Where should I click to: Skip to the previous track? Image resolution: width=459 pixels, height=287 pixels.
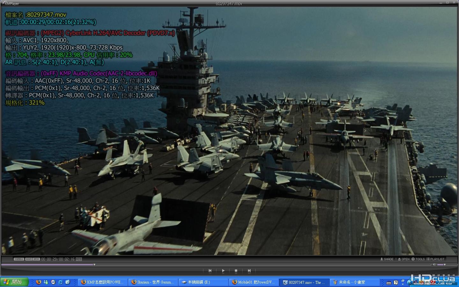[x=210, y=271]
